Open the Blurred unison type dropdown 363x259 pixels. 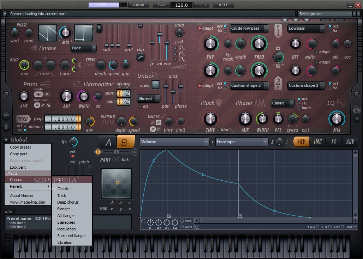click(x=148, y=98)
